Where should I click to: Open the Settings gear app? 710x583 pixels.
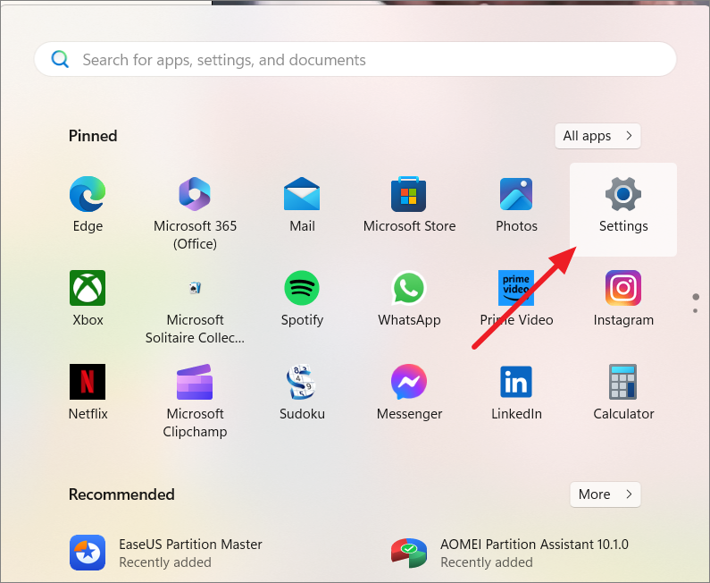coord(623,209)
